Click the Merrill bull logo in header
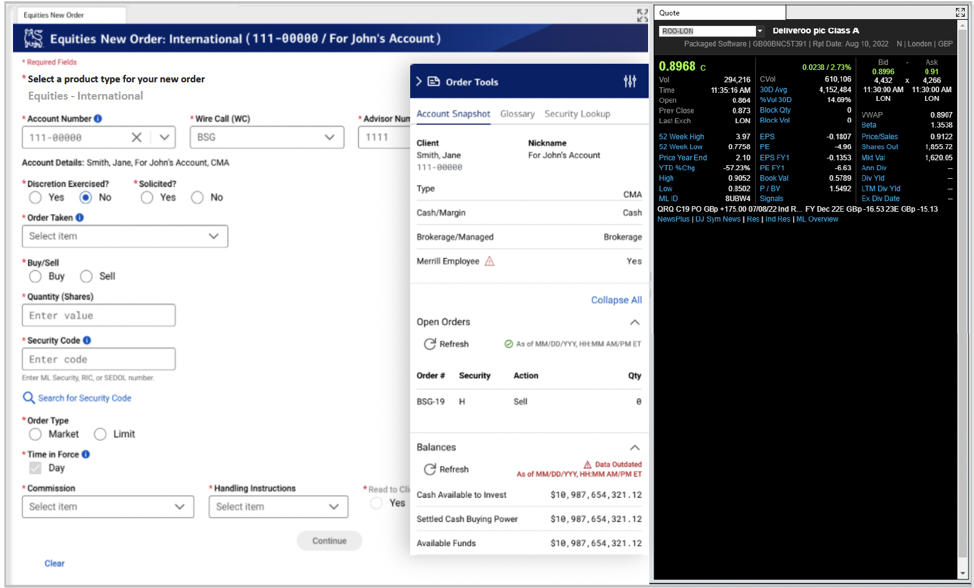The image size is (974, 588). point(33,38)
